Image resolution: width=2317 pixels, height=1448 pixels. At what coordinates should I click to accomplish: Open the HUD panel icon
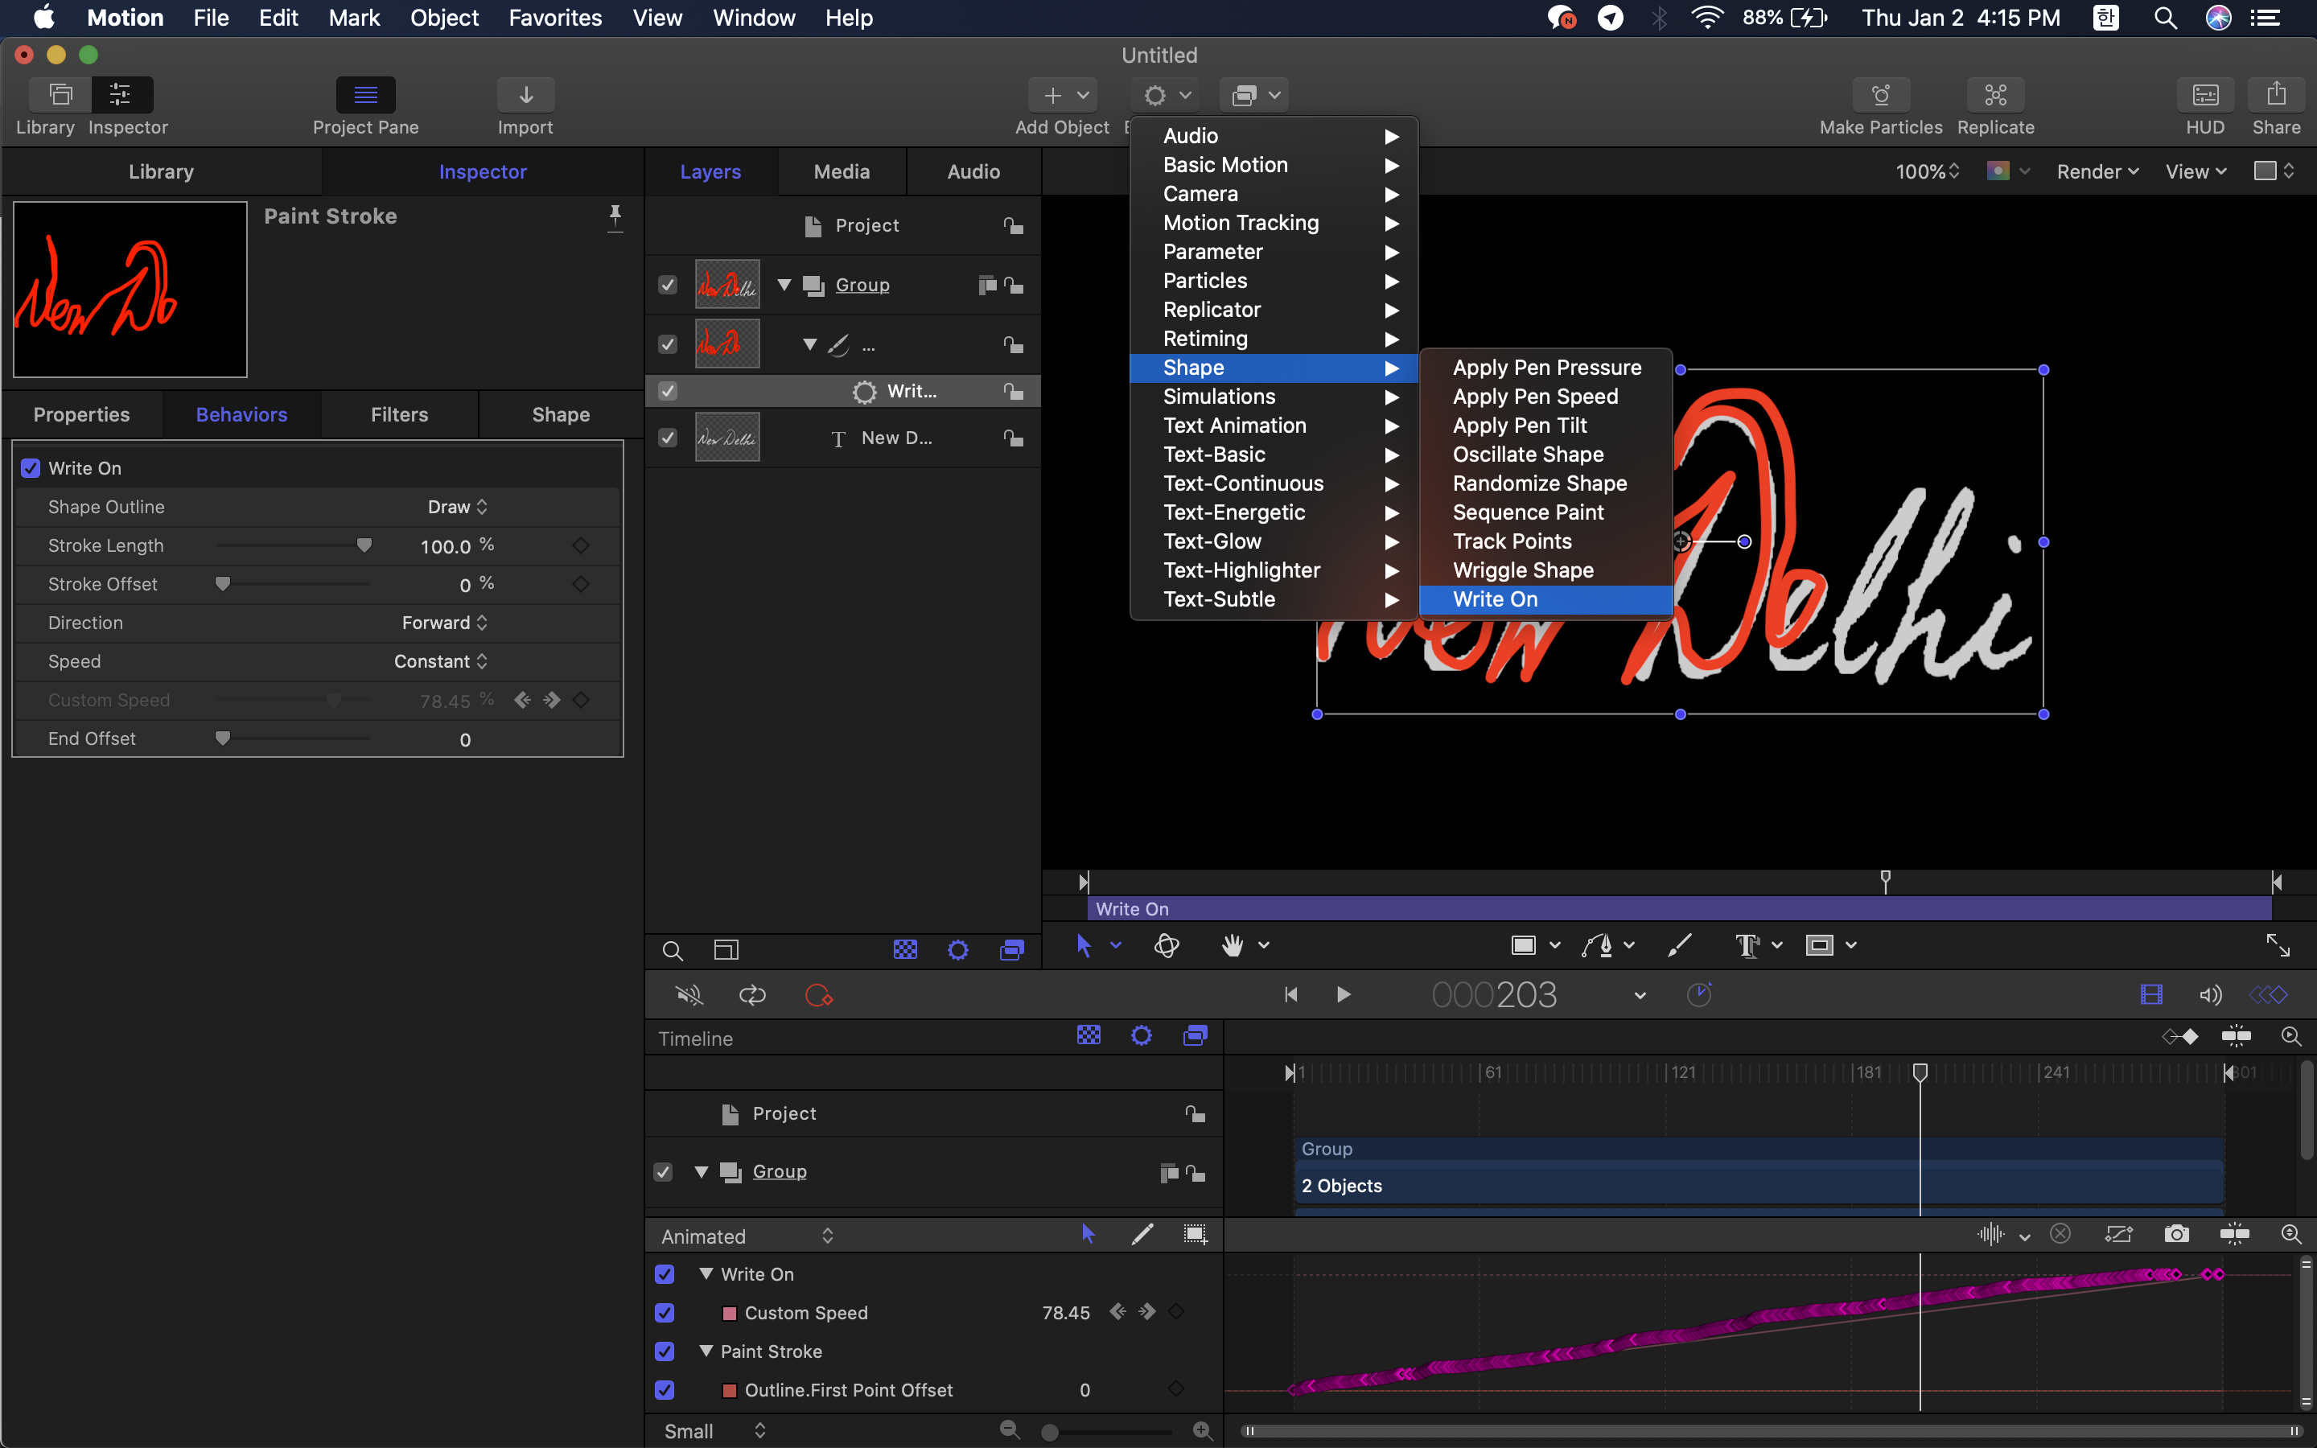click(2204, 95)
